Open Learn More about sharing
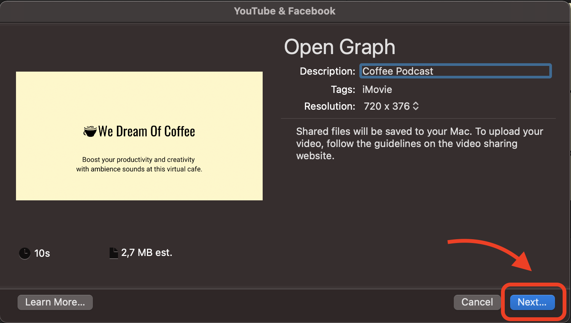The height and width of the screenshot is (323, 571). click(x=55, y=302)
